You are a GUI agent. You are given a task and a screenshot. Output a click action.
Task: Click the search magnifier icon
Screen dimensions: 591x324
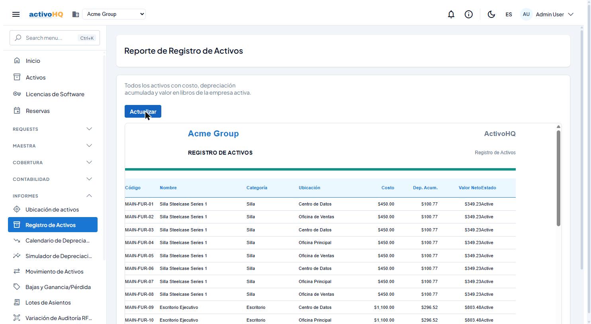pyautogui.click(x=18, y=38)
